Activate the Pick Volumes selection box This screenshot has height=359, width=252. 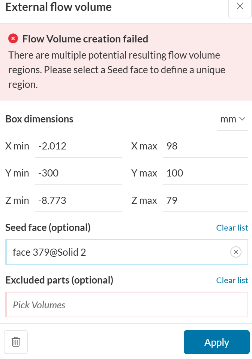(x=127, y=305)
